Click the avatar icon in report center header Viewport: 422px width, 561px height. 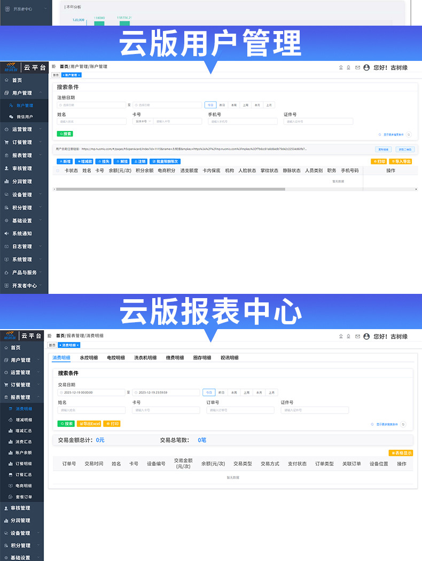pyautogui.click(x=366, y=336)
